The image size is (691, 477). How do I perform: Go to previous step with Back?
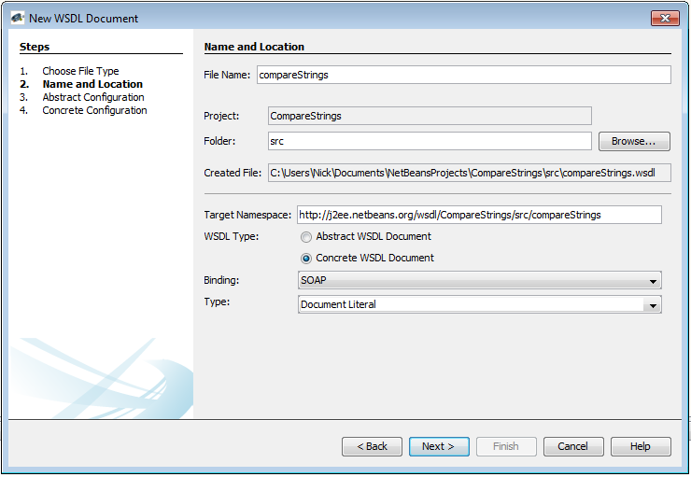[x=372, y=446]
